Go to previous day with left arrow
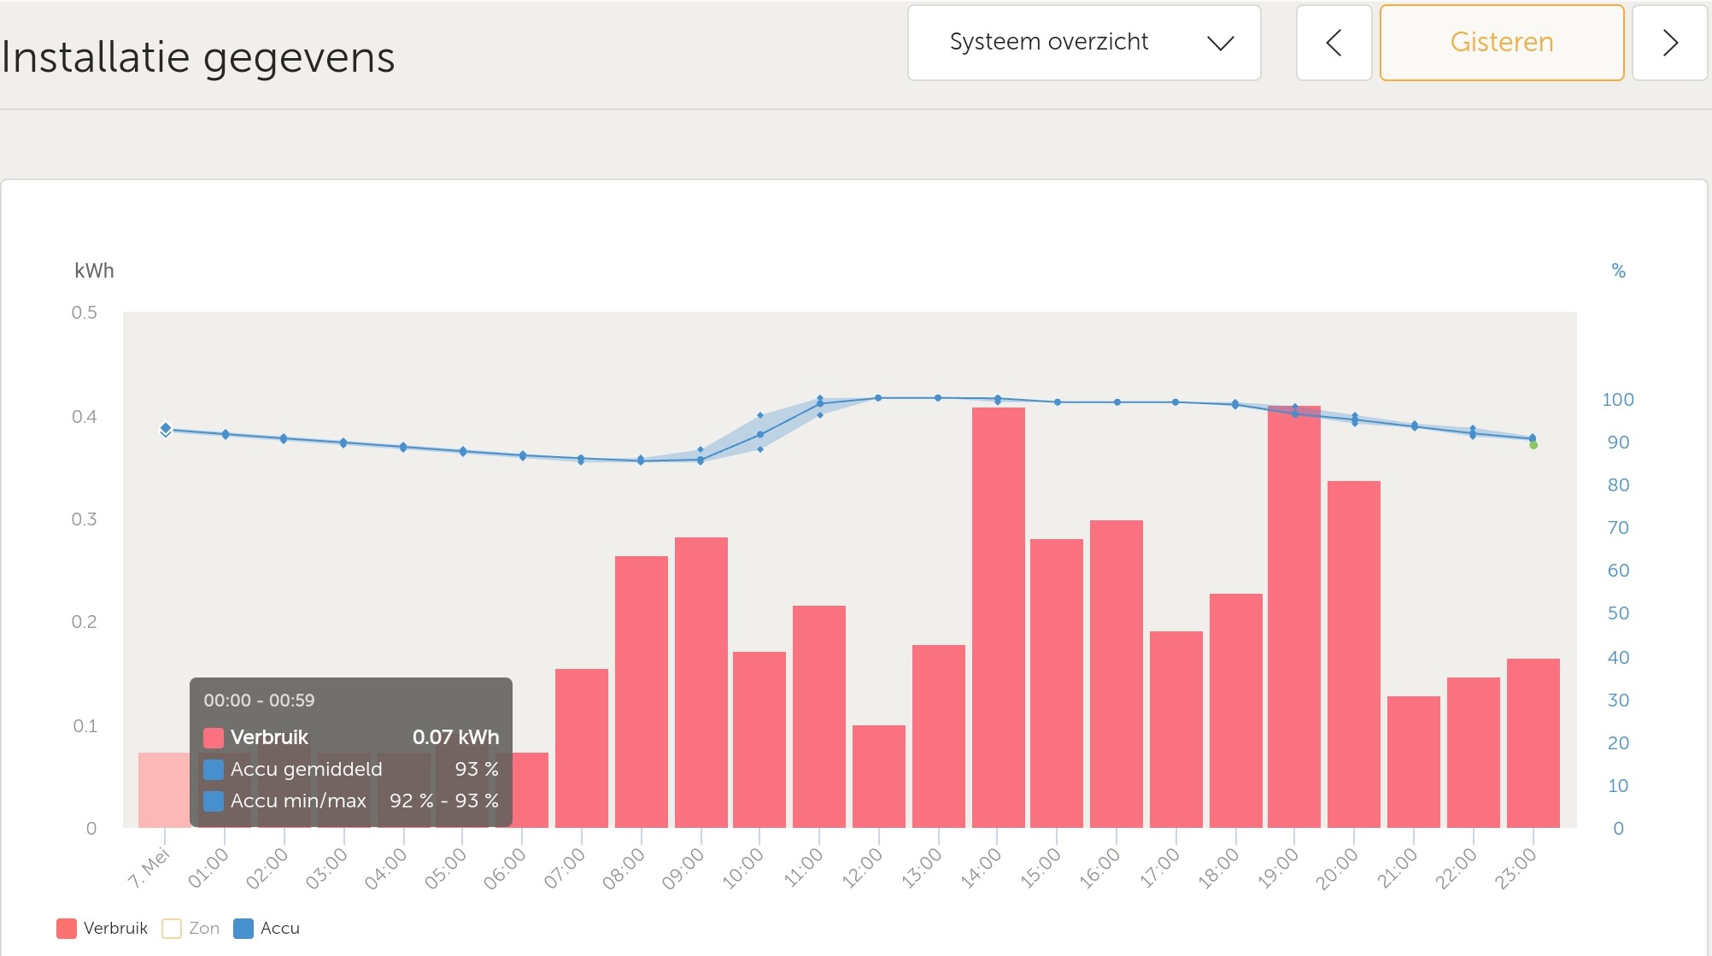The image size is (1712, 956). (x=1334, y=43)
